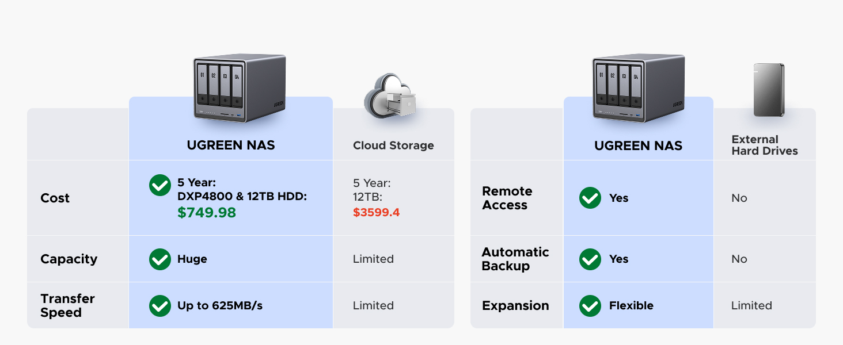This screenshot has width=843, height=345.
Task: Click the Remote Access row label
Action: click(507, 198)
